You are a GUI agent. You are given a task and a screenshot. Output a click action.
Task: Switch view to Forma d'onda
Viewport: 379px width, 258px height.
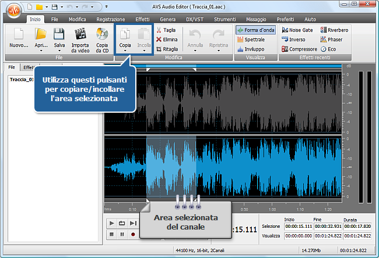pyautogui.click(x=256, y=30)
